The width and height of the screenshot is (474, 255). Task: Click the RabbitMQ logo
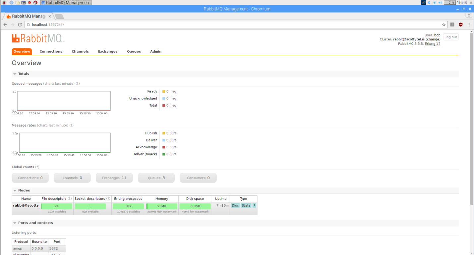pyautogui.click(x=38, y=38)
